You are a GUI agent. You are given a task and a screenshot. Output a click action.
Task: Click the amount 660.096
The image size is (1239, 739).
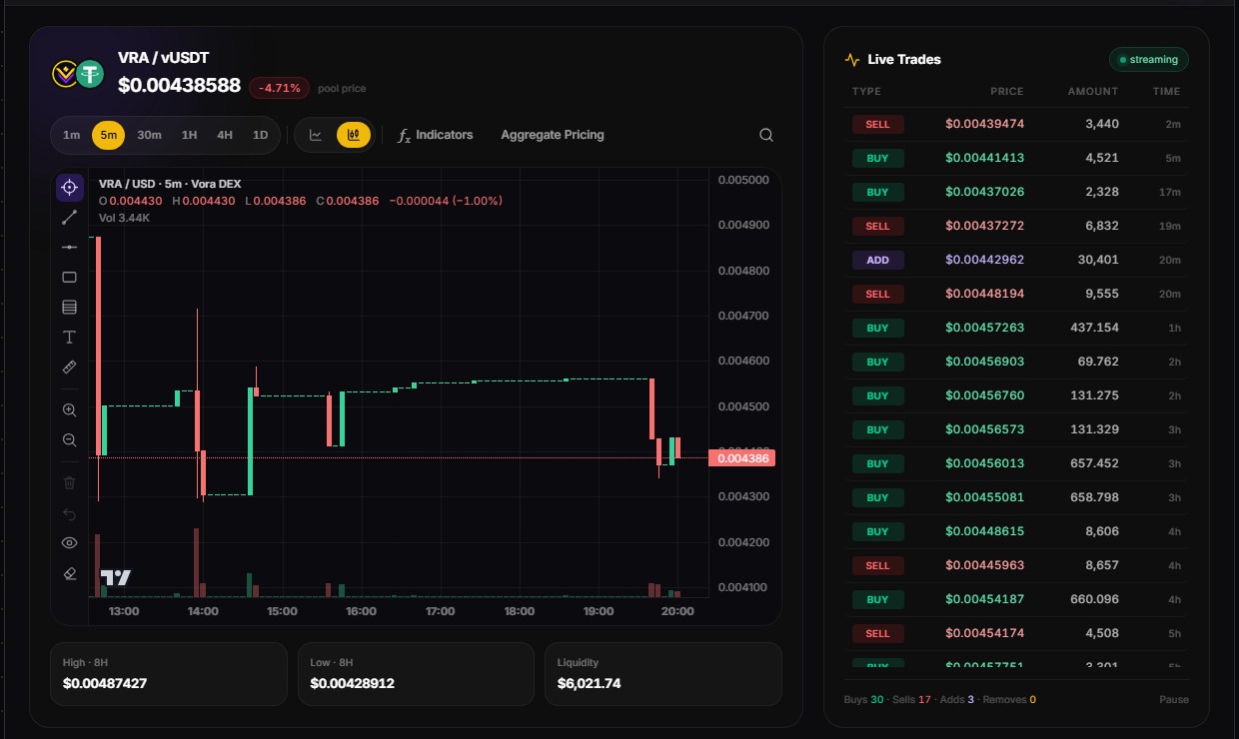pyautogui.click(x=1095, y=599)
